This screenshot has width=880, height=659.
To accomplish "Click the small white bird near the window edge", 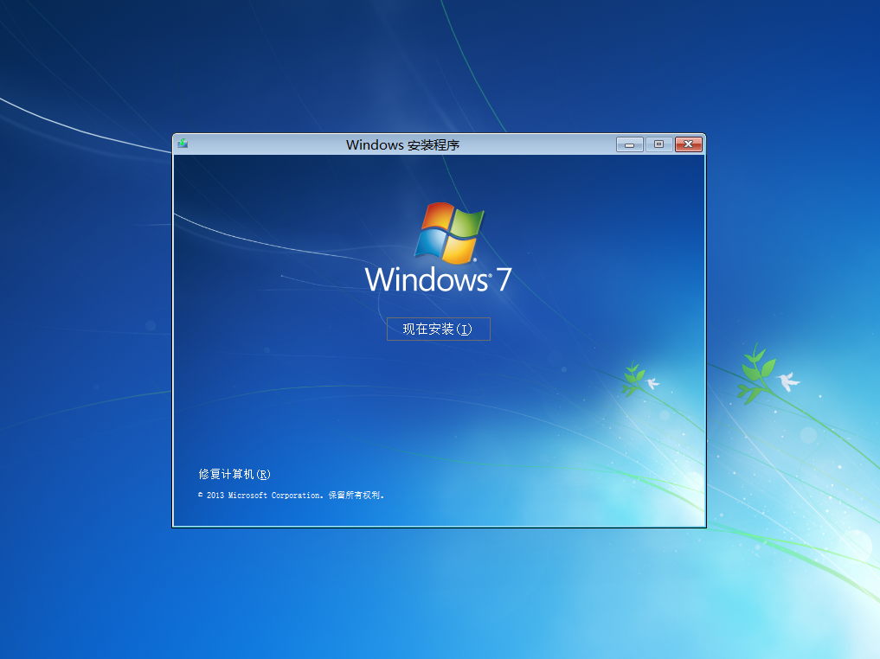I will coord(652,382).
